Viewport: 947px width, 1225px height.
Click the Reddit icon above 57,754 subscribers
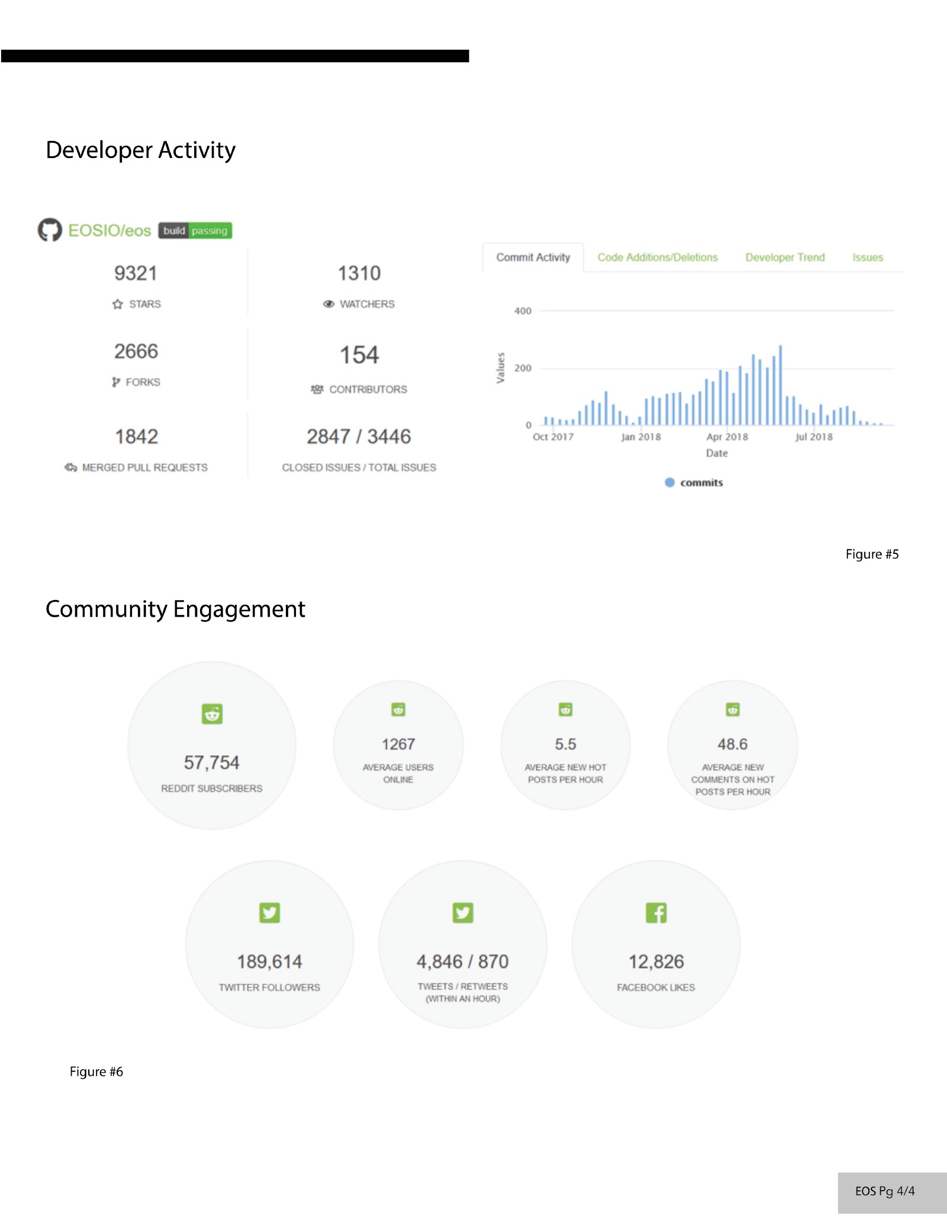(212, 714)
